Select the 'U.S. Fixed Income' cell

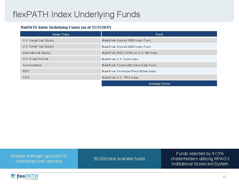[61, 59]
